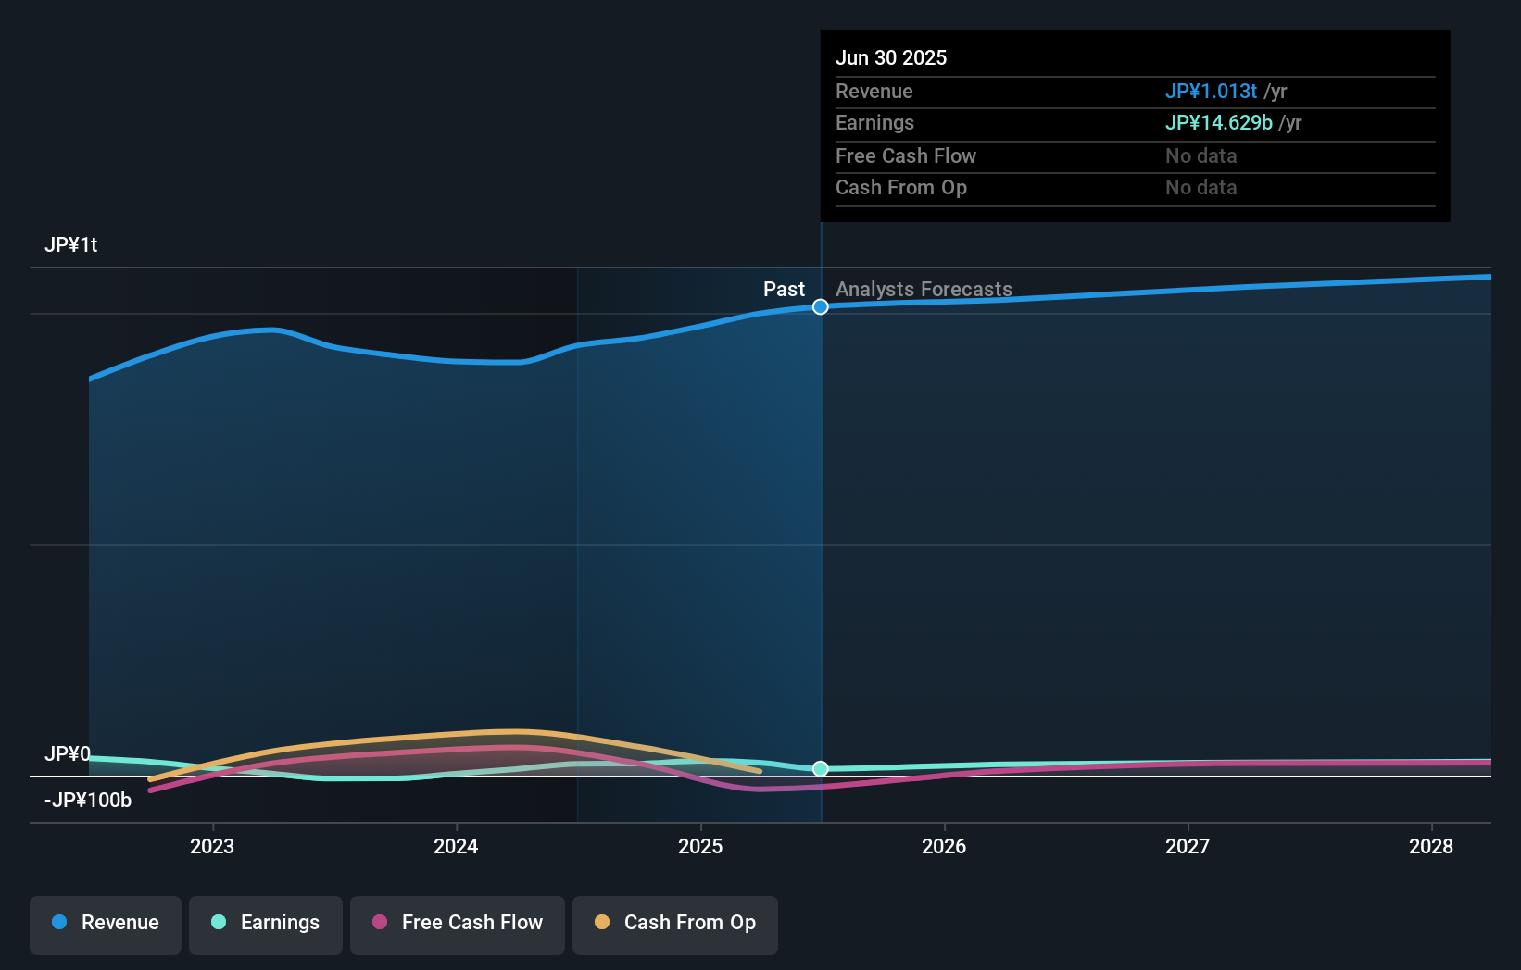Select the Earnings data point marker on chart
Image resolution: width=1521 pixels, height=970 pixels.
coord(820,767)
